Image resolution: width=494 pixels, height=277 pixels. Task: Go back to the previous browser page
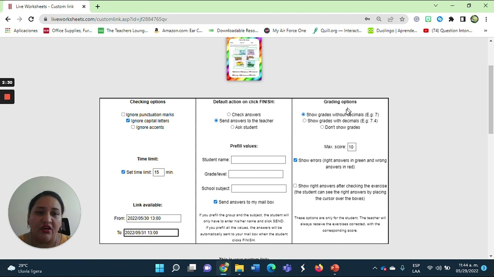pyautogui.click(x=8, y=19)
